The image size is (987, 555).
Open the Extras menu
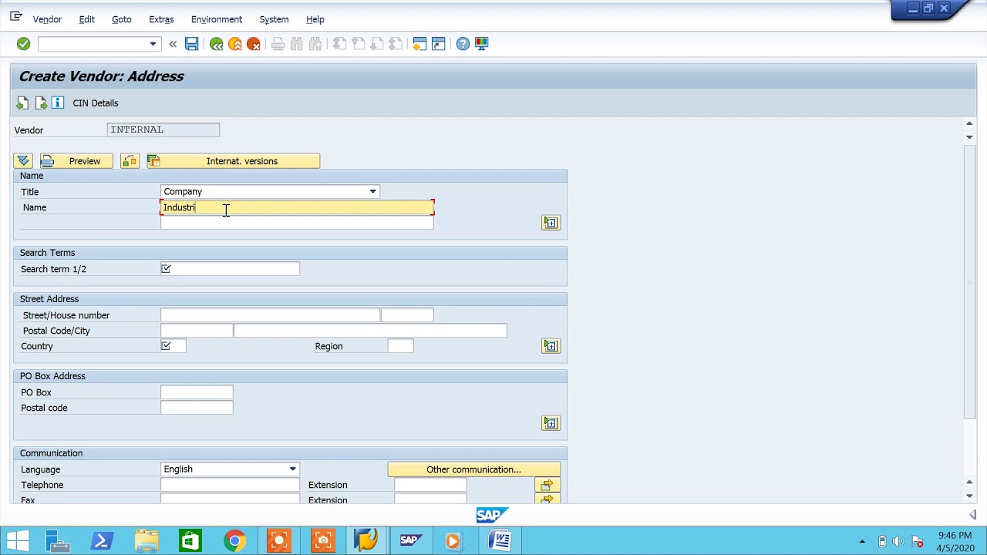161,19
